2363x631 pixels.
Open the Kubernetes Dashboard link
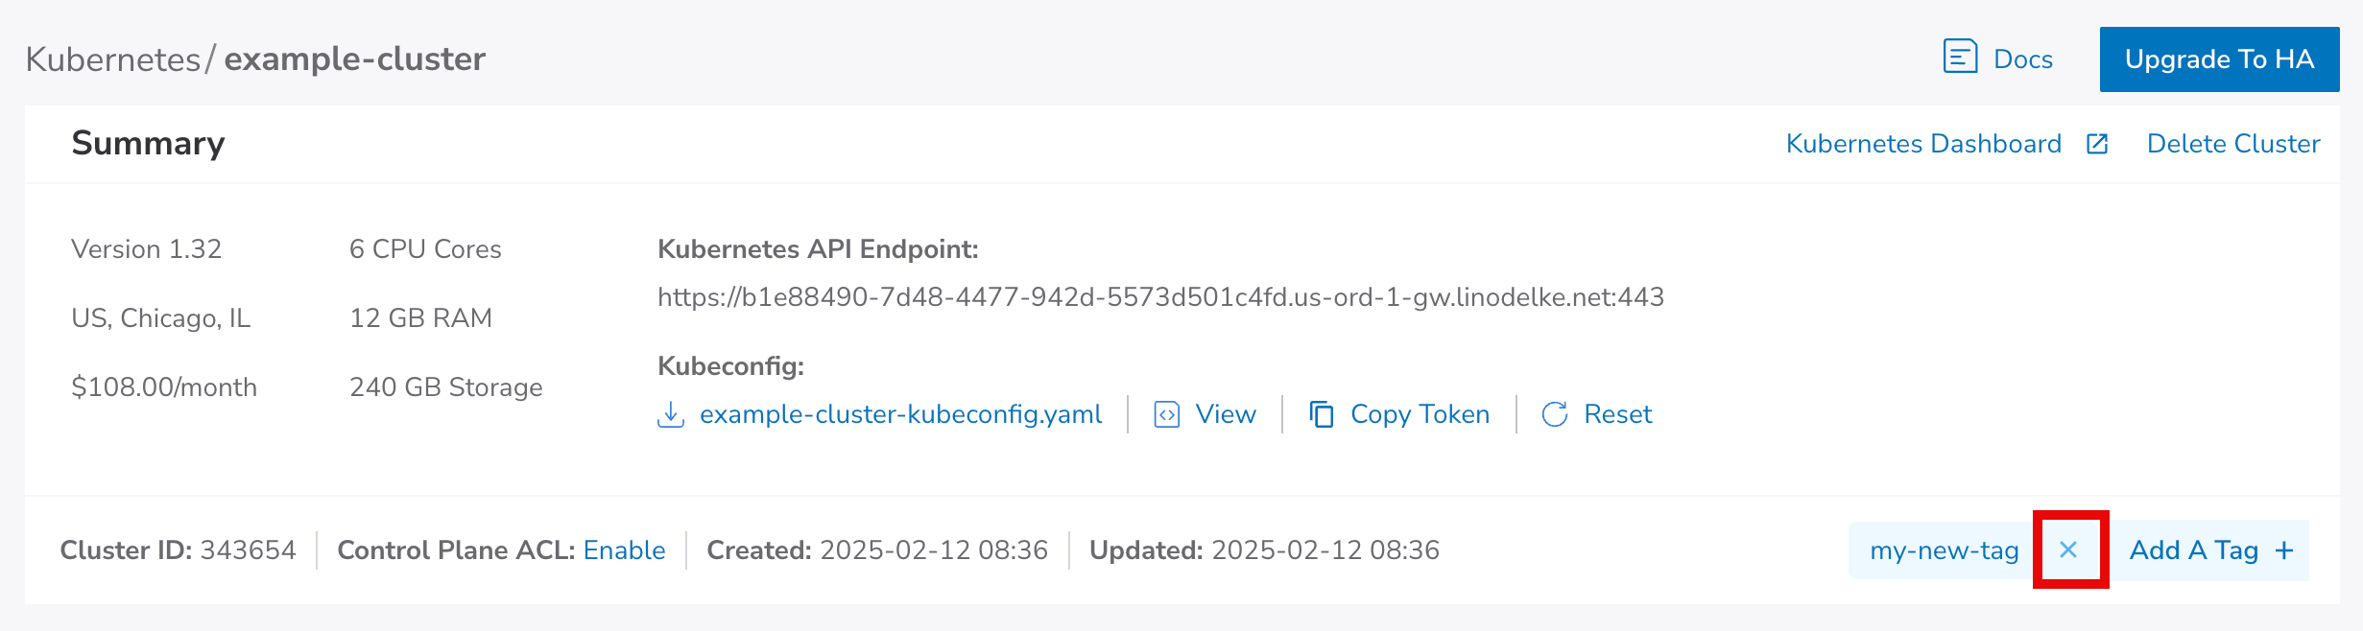[x=1922, y=144]
